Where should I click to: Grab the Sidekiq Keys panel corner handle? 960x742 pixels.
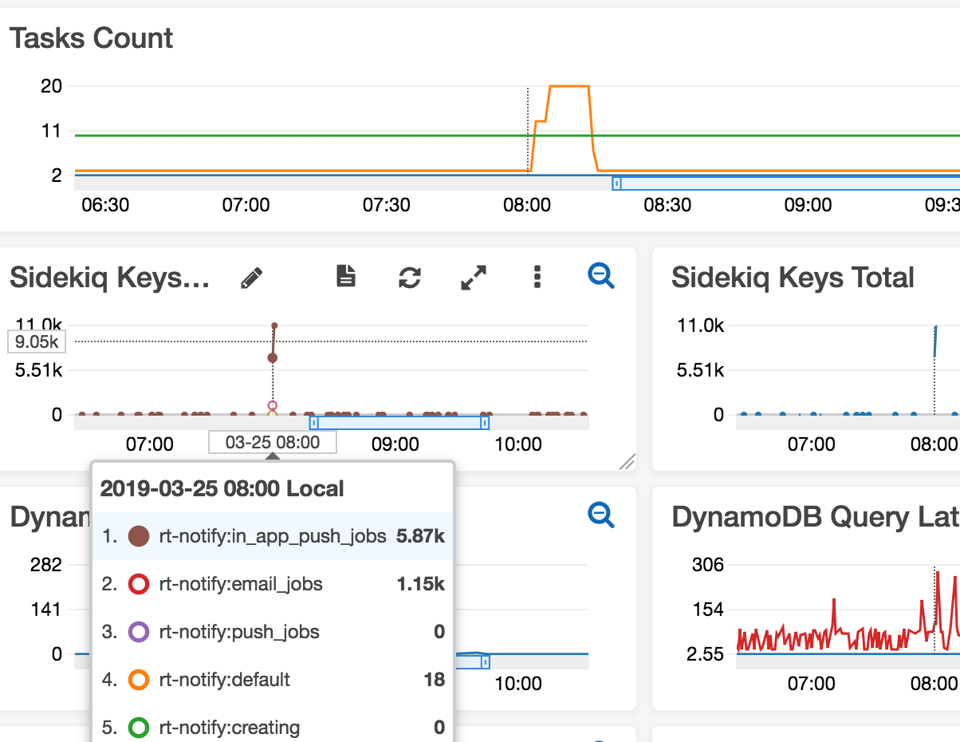click(x=628, y=461)
